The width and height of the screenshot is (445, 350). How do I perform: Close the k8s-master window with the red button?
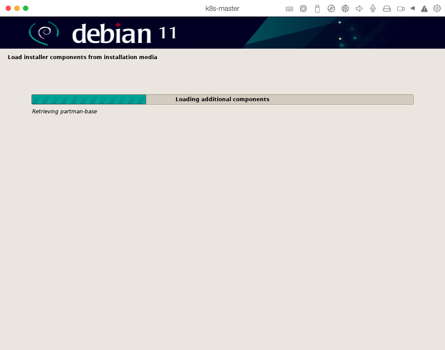8,8
